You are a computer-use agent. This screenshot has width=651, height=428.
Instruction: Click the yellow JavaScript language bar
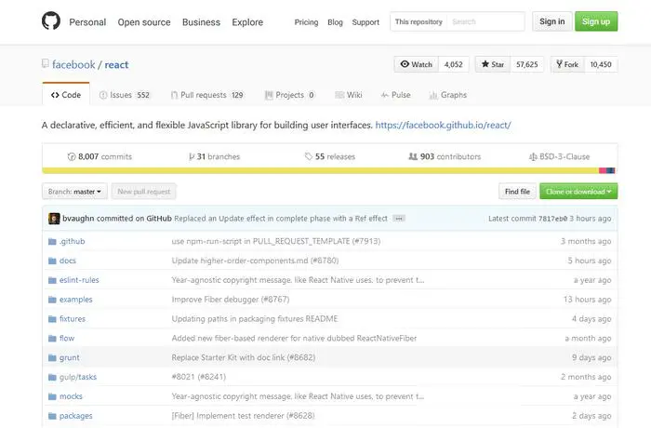[x=320, y=170]
